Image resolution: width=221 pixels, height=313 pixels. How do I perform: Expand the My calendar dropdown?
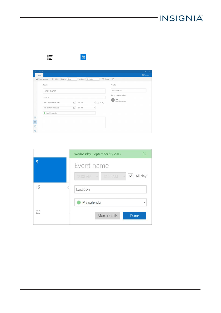[x=110, y=202]
